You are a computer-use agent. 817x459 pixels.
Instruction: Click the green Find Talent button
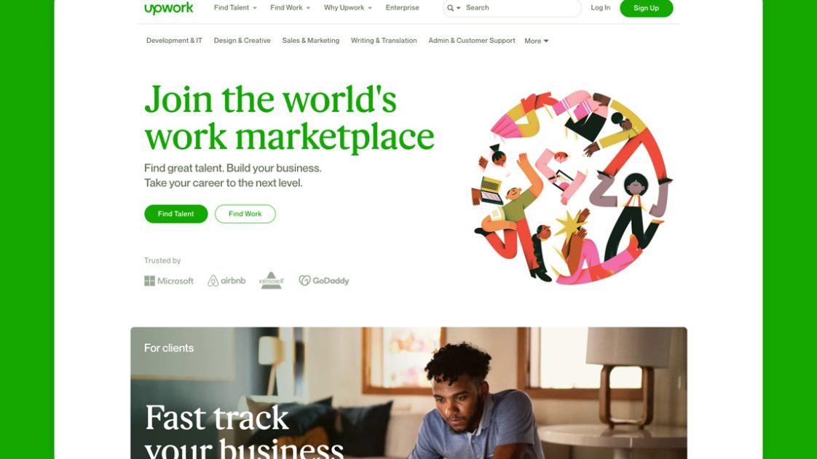[x=176, y=214]
